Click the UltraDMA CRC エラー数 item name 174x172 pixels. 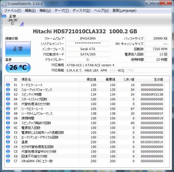[x=37, y=161]
